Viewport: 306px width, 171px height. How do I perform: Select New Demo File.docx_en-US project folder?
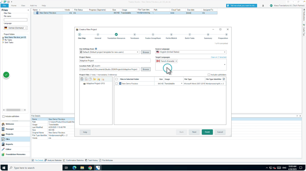pyautogui.click(x=15, y=37)
